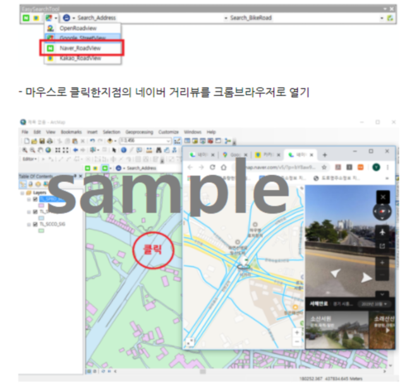412x387 pixels.
Task: Click the Fixed Zoom In icon
Action: point(58,150)
